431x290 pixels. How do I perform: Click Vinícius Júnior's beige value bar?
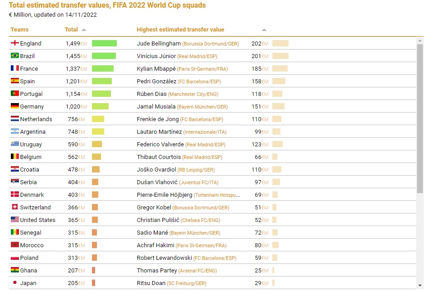[280, 56]
